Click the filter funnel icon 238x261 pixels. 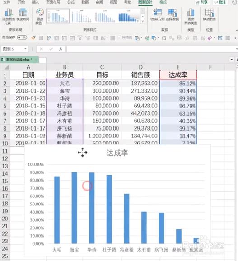coord(80,38)
